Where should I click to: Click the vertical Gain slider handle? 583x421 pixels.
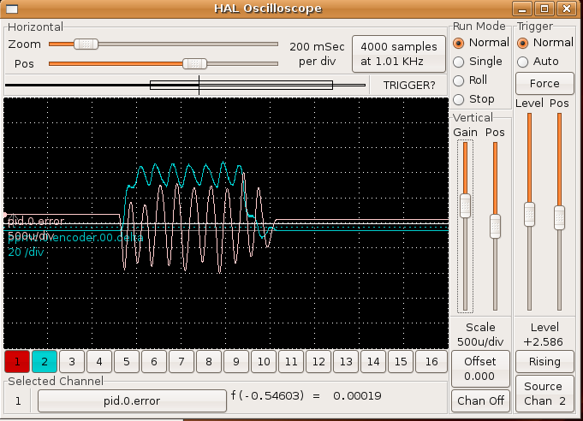point(465,205)
